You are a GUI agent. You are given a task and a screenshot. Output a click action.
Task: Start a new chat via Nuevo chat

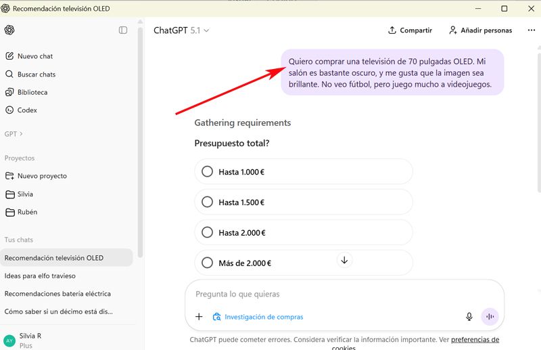coord(29,56)
